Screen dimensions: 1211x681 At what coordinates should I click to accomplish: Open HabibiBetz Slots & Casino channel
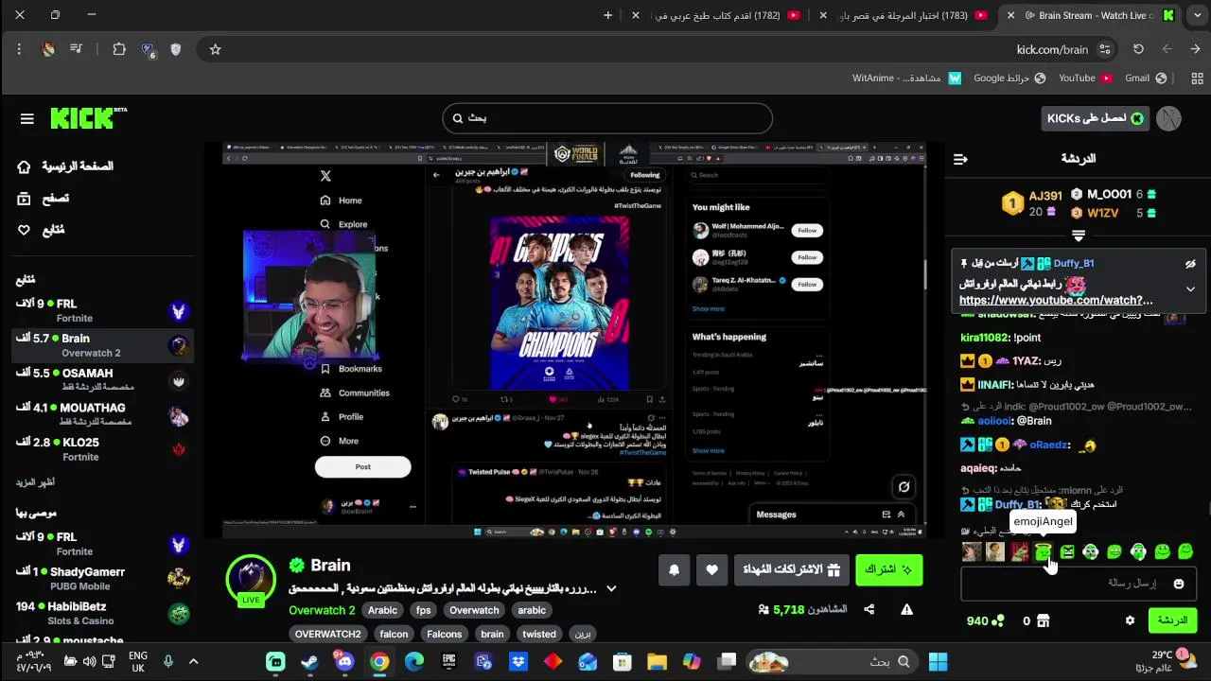point(102,614)
